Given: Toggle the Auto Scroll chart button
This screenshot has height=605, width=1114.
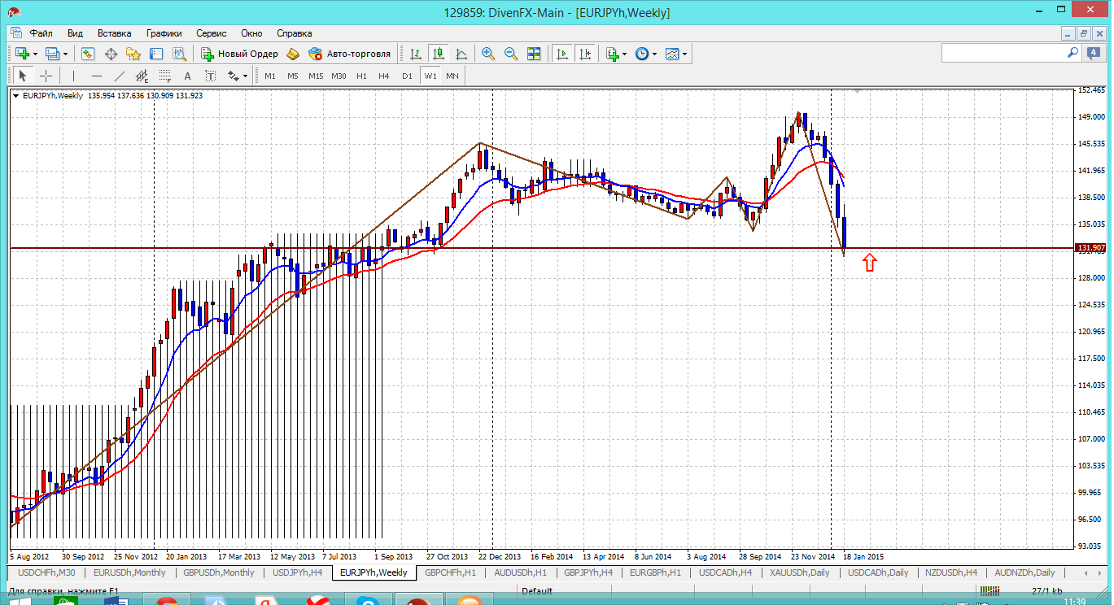Looking at the screenshot, I should click(561, 54).
